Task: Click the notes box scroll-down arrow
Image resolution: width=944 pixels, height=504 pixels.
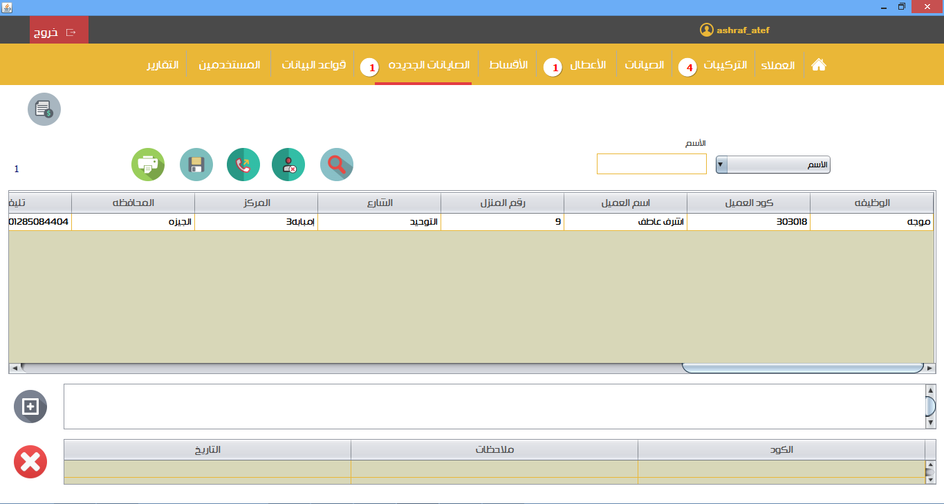Action: 931,423
